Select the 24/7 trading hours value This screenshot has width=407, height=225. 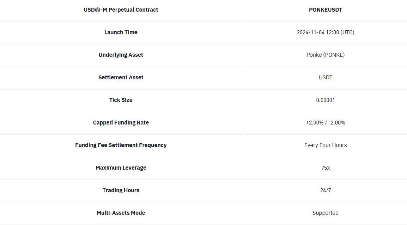click(x=326, y=190)
